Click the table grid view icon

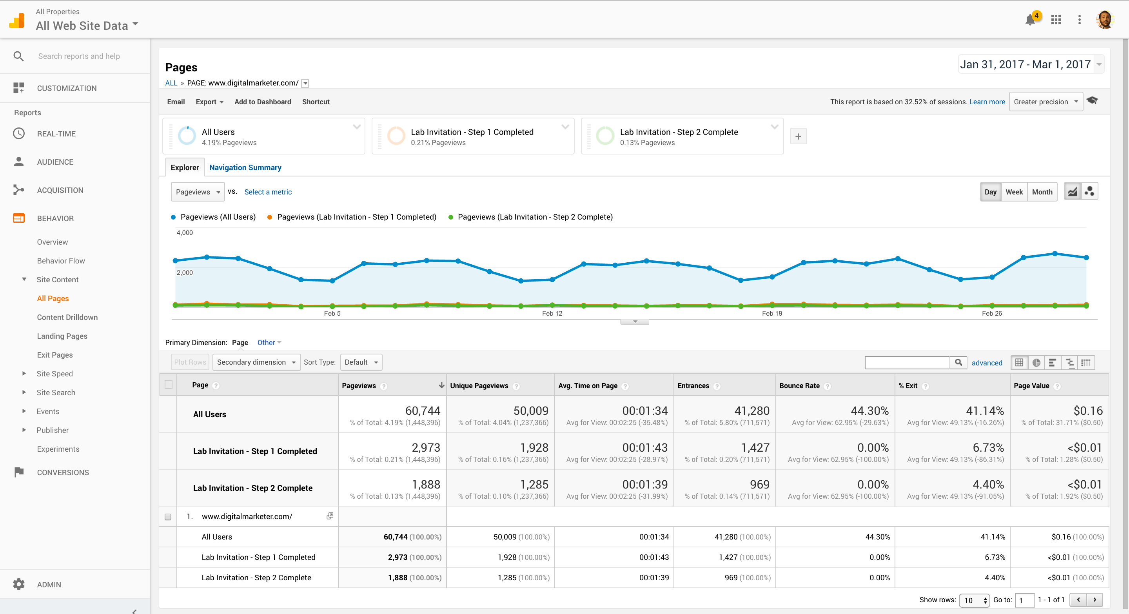coord(1020,363)
